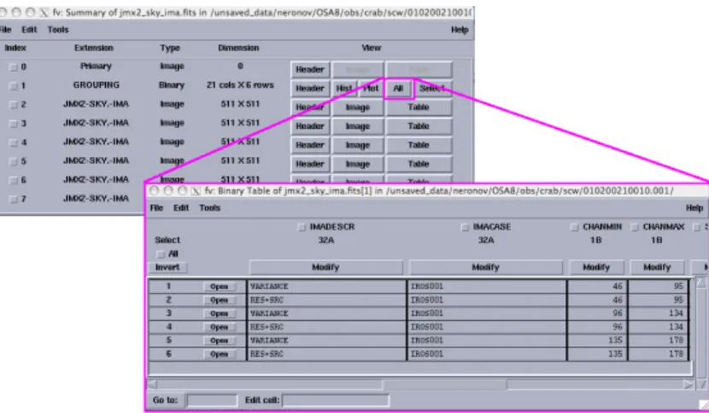Click Modify under IMACASE column
Image resolution: width=709 pixels, height=413 pixels.
(486, 267)
